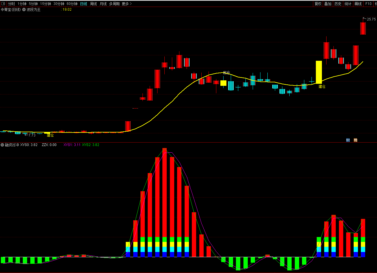Screen dimensions: 377x273
Task: Click the tallest red histogram bar
Action: click(x=165, y=202)
